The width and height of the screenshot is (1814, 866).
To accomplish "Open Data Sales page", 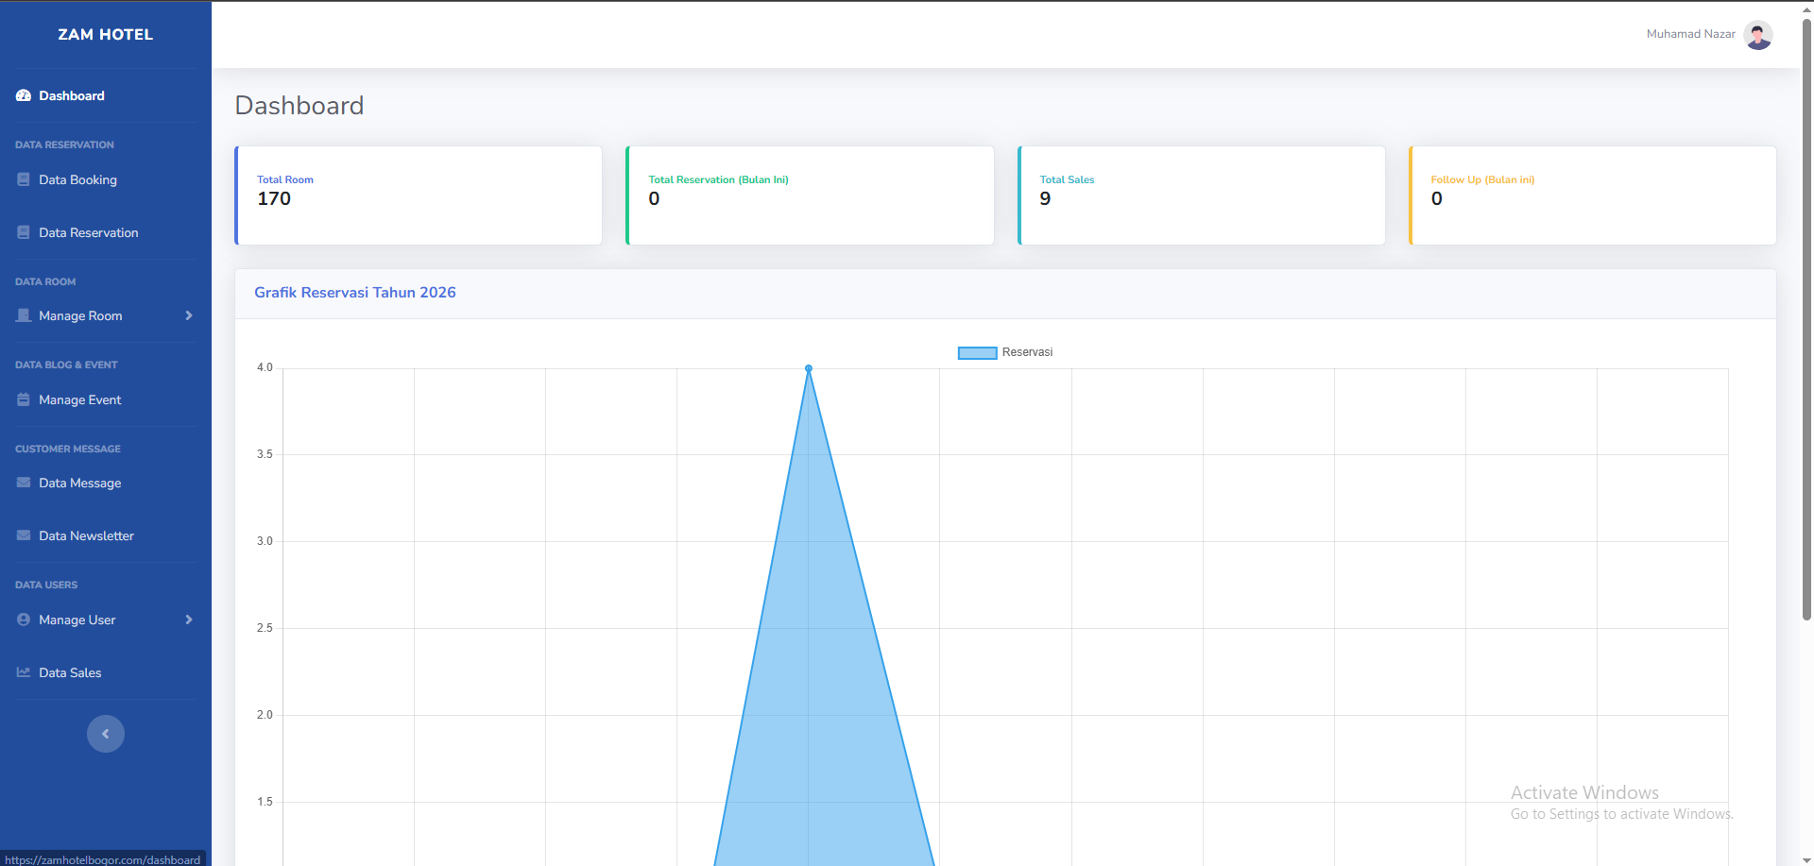I will [106, 672].
